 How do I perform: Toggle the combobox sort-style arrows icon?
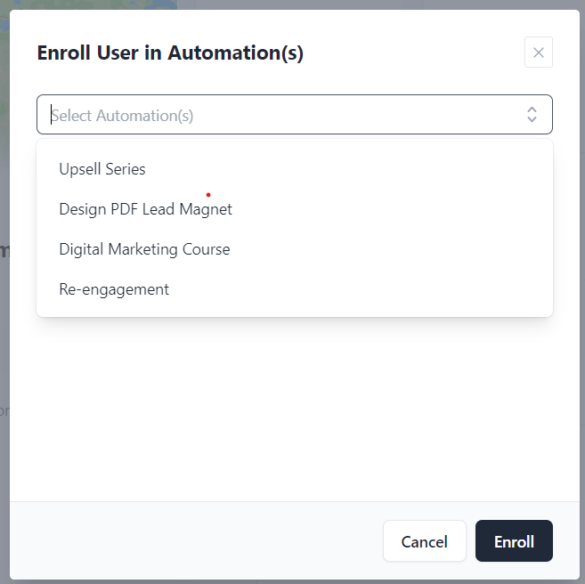[x=532, y=115]
